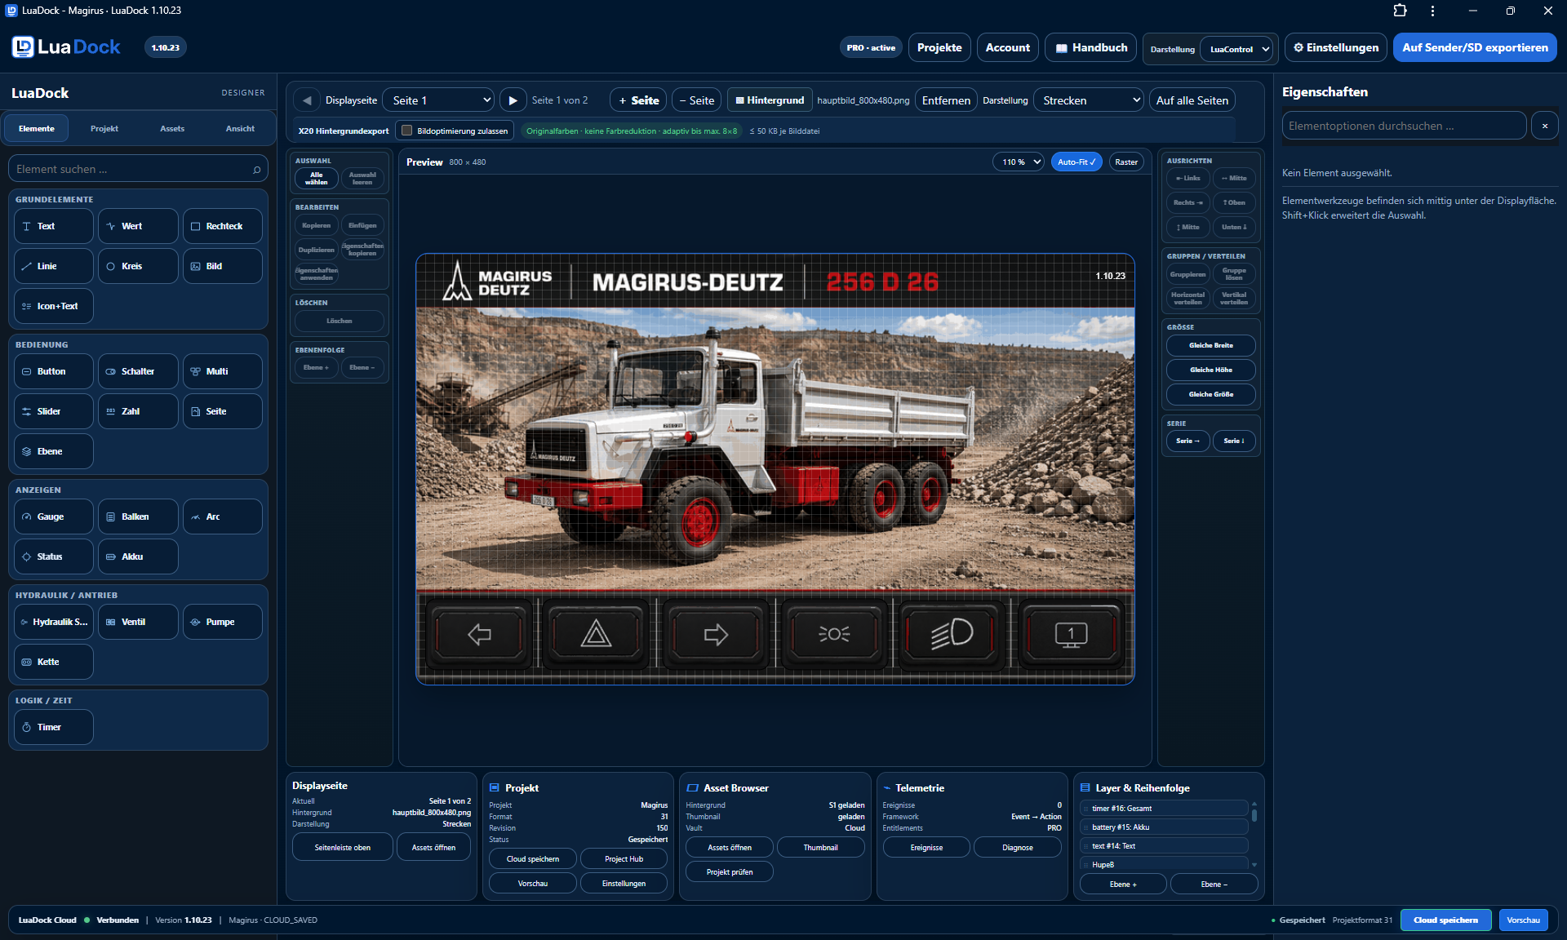
Task: Open the 110 % zoom dropdown
Action: (1019, 162)
